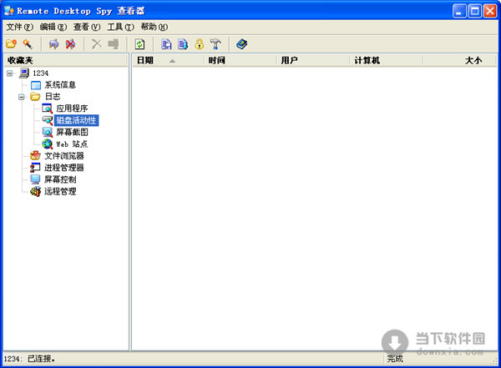Collapse the 日志 folder node
This screenshot has width=501, height=368.
[22, 97]
